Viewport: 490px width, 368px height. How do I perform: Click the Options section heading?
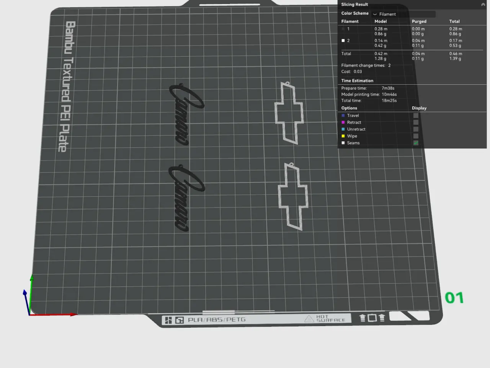(349, 108)
